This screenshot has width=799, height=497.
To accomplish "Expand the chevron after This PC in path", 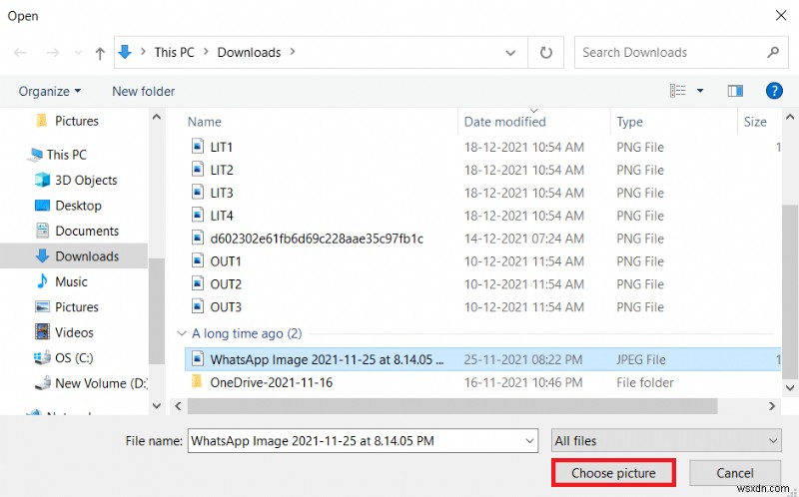I will (x=206, y=52).
